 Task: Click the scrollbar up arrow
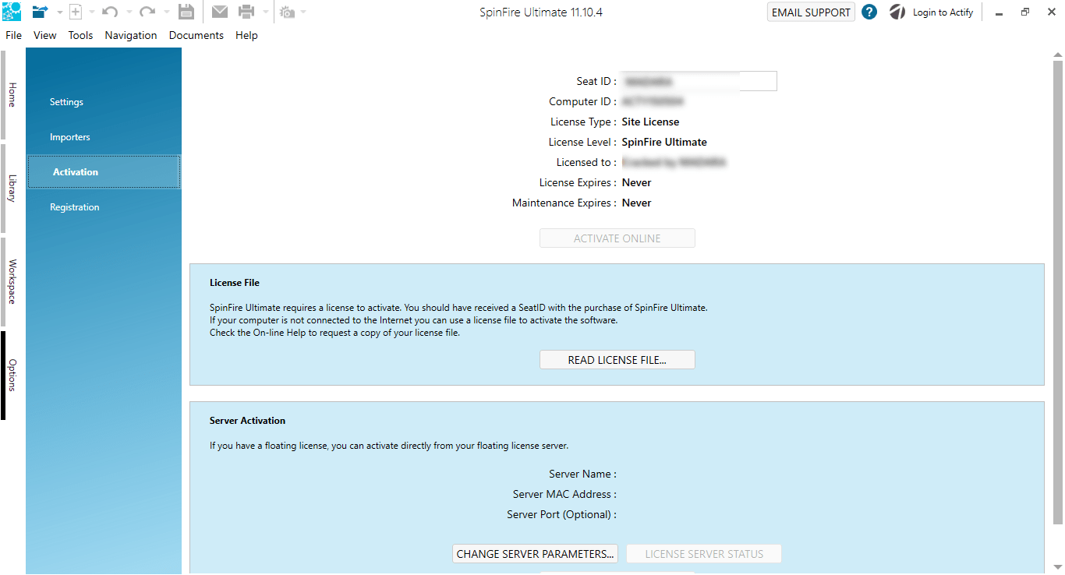tap(1057, 55)
